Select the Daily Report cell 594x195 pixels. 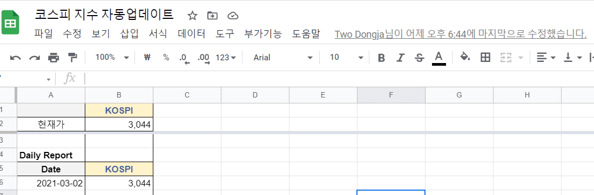[51, 155]
